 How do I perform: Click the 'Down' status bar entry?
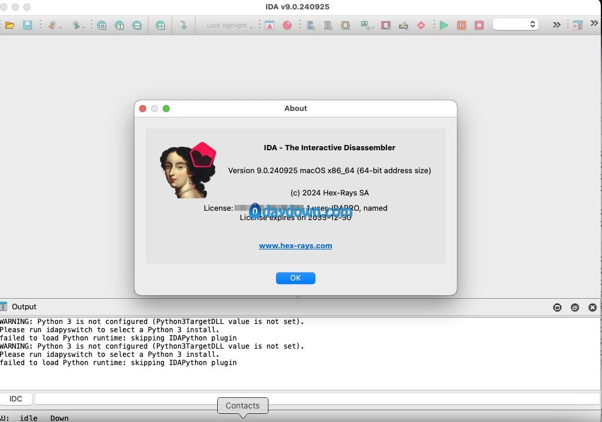(x=59, y=418)
